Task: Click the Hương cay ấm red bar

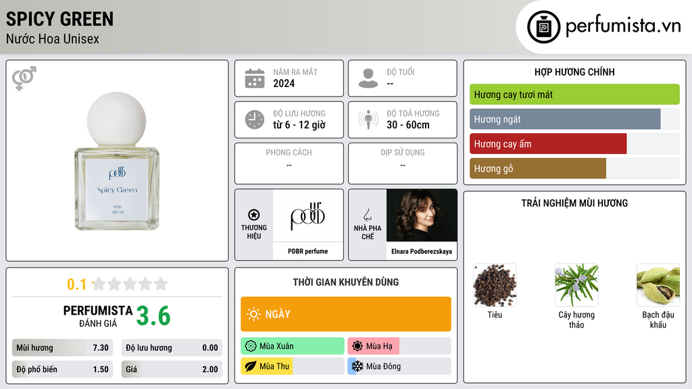Action: point(548,144)
